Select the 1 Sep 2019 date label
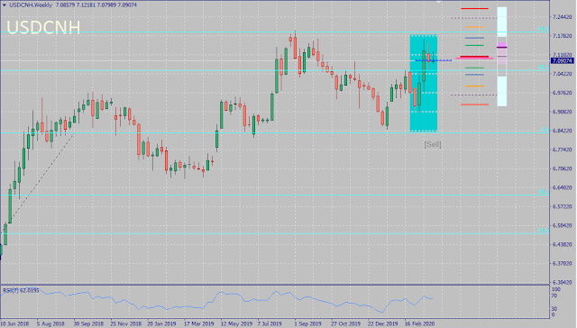This screenshot has width=577, height=328. coord(307,324)
